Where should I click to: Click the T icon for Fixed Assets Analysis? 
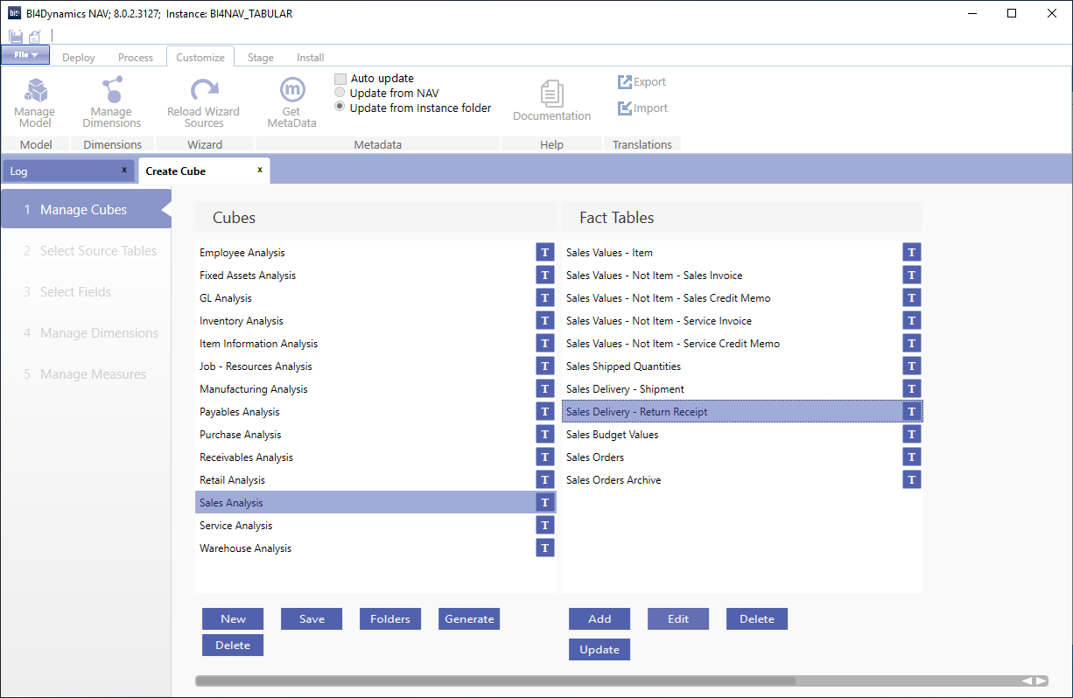point(545,276)
